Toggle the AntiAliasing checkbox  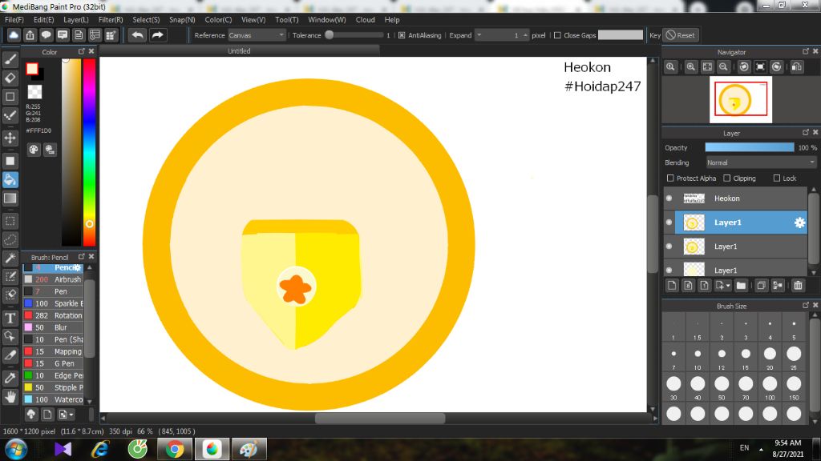coord(402,35)
